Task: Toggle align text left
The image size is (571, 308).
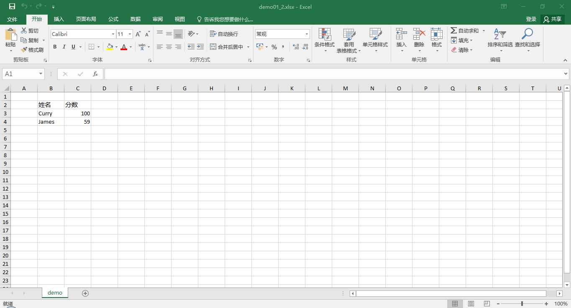Action: tap(160, 47)
